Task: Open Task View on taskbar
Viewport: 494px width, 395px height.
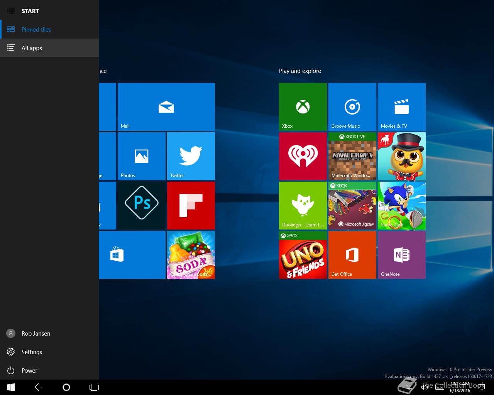Action: [x=94, y=387]
